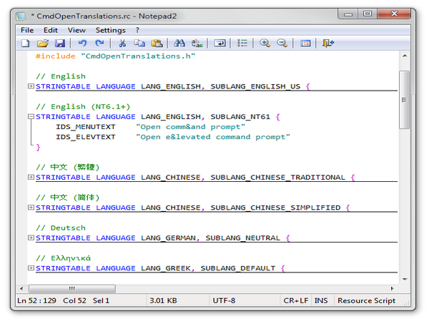Click the IDS_ELEVTEXT identifier
This screenshot has width=429, height=321.
click(x=86, y=137)
